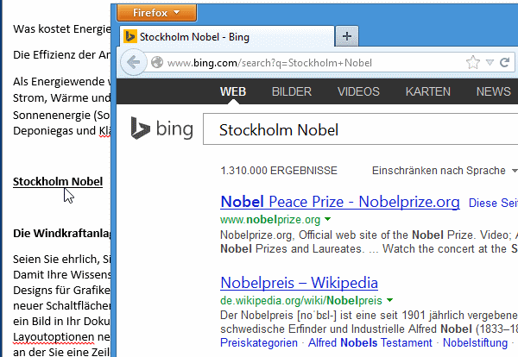Bookmark this page with the star icon

coord(473,62)
